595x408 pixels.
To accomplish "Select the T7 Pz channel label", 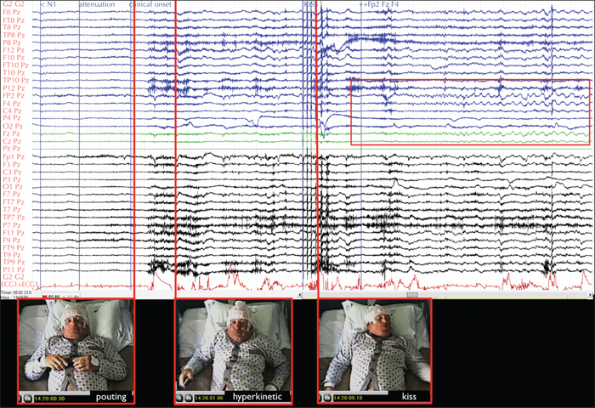I will 12,209.
